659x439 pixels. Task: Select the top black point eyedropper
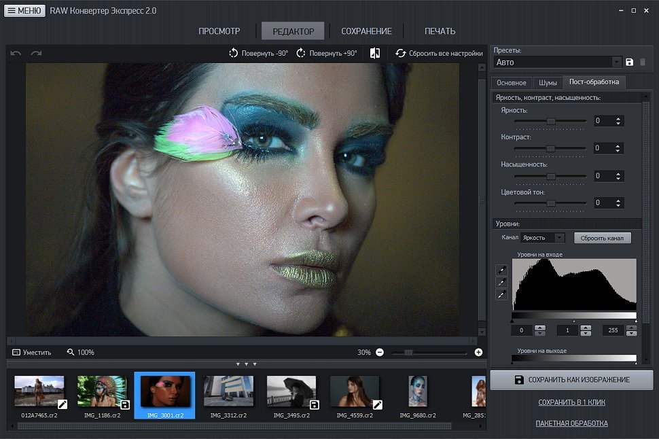[x=501, y=270]
